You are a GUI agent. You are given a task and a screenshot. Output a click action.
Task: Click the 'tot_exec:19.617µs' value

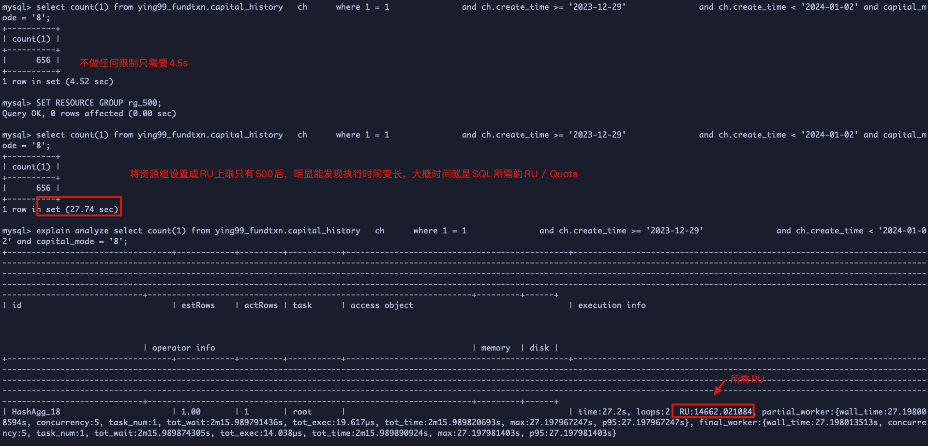[334, 422]
